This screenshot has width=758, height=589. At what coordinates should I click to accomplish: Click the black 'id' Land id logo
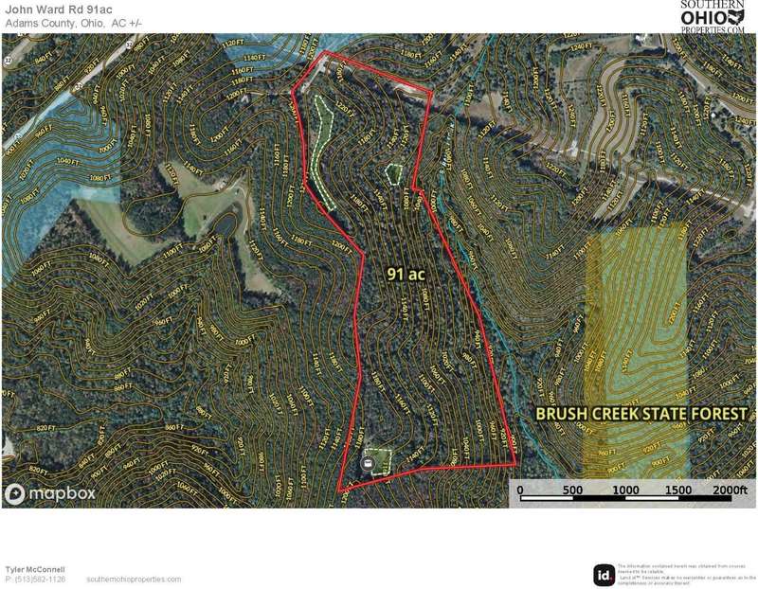[603, 575]
